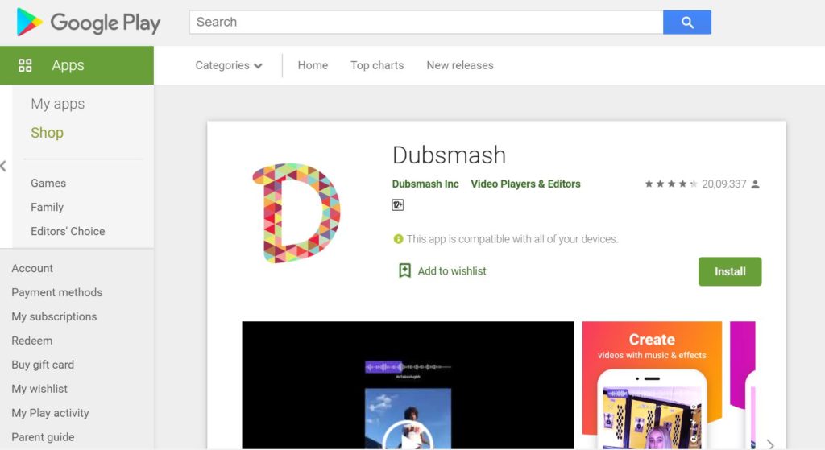The width and height of the screenshot is (825, 450).
Task: Open My subscriptions
Action: pyautogui.click(x=54, y=316)
